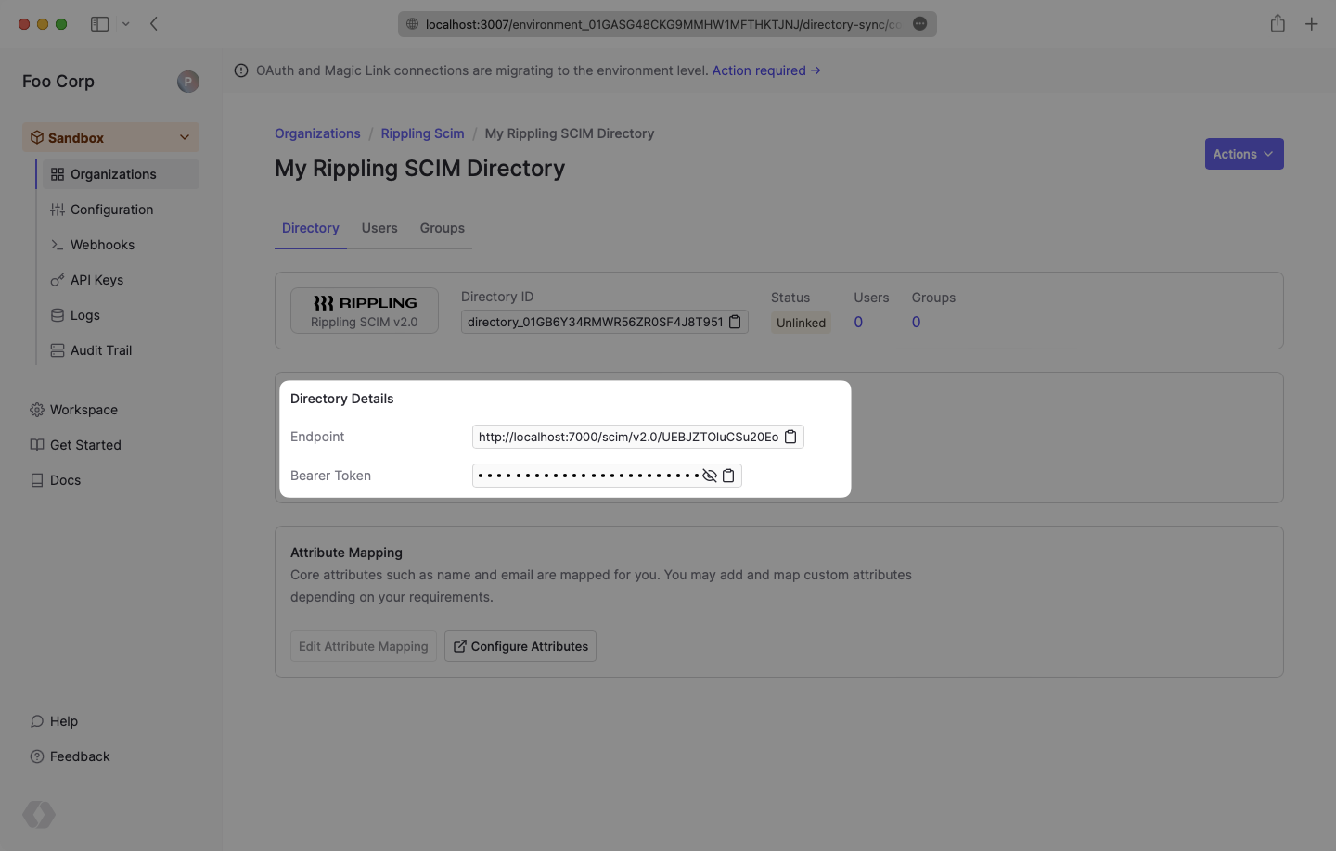The height and width of the screenshot is (851, 1336).
Task: Click the Safari share icon
Action: 1278,24
